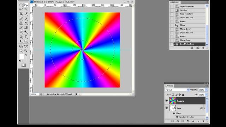Select the Dodge tool

(26, 32)
